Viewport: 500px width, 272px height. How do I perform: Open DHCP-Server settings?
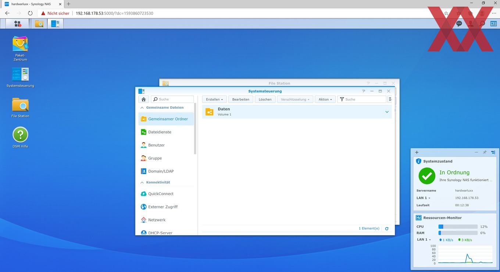pos(166,233)
